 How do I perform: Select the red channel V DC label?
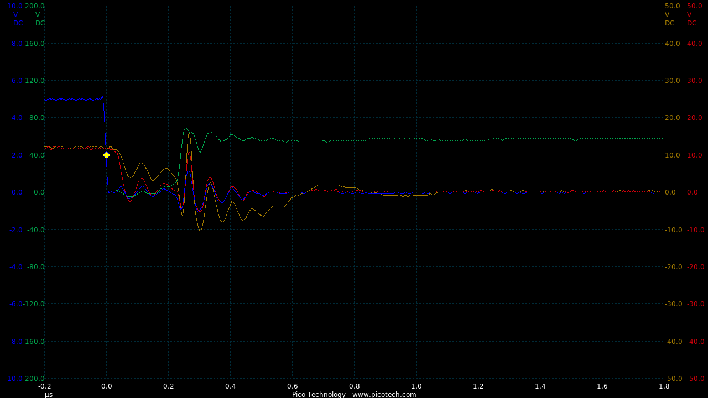[x=692, y=19]
